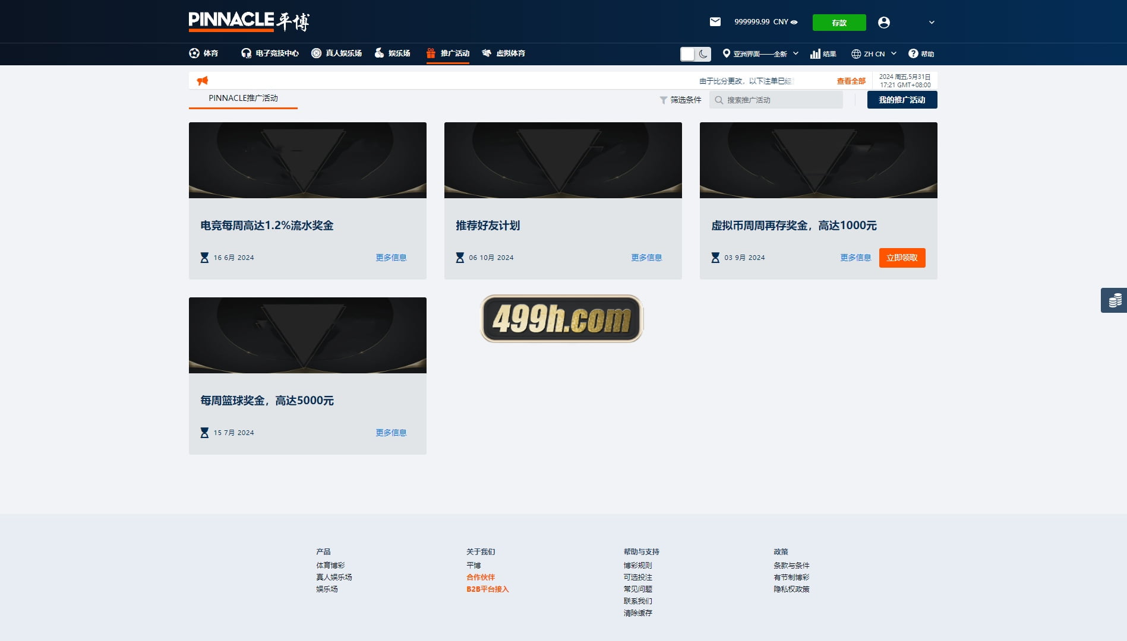1127x641 pixels.
Task: Open the mail inbox envelope icon
Action: [715, 22]
